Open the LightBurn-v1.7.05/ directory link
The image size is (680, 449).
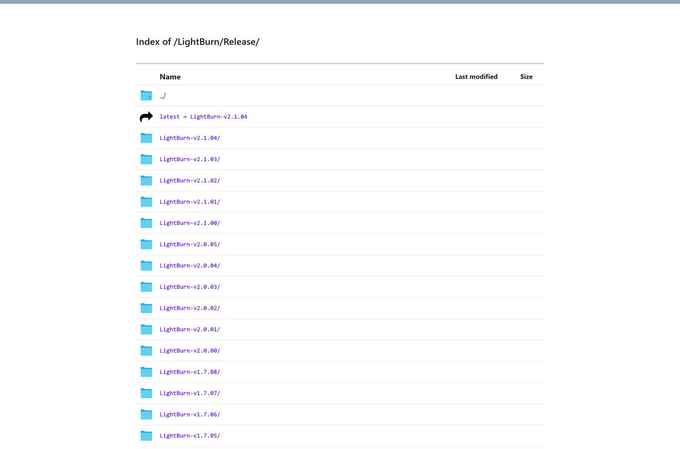click(x=190, y=435)
